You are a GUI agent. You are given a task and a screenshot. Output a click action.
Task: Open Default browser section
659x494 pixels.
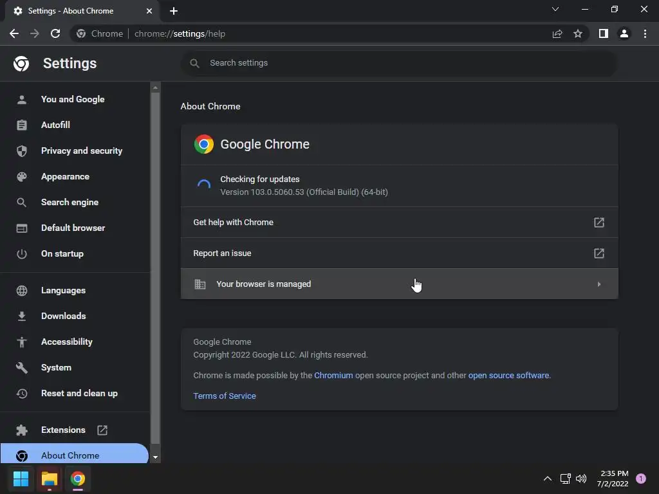coord(73,228)
